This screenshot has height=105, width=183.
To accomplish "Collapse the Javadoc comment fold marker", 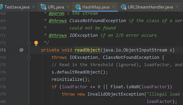I will pos(29,43).
